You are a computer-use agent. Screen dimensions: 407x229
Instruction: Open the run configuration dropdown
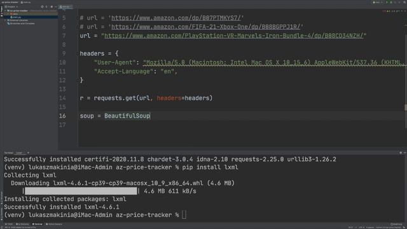tap(378, 3)
